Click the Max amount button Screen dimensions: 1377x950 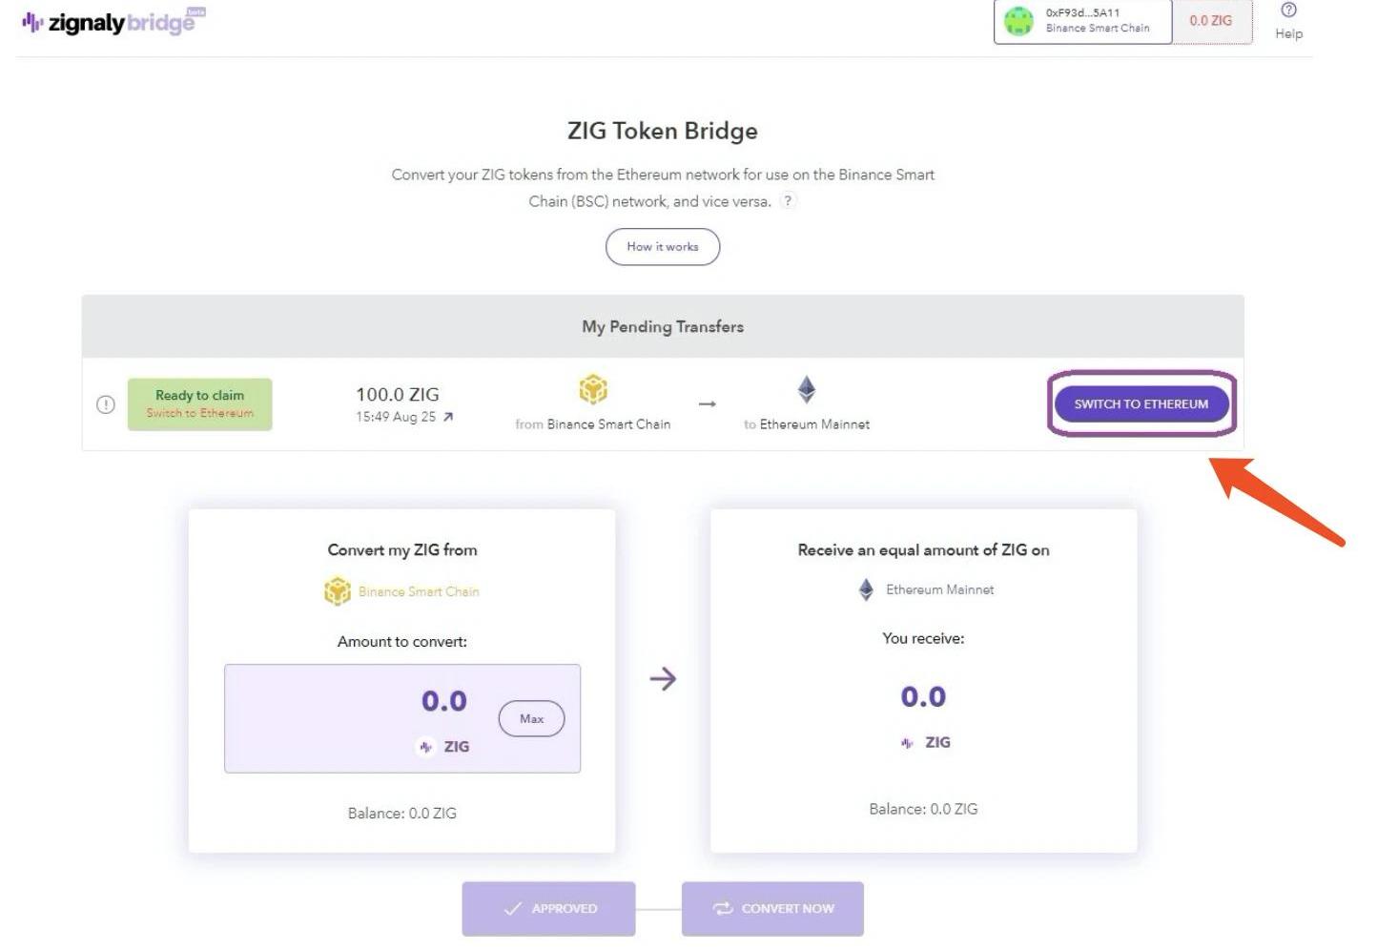(531, 718)
